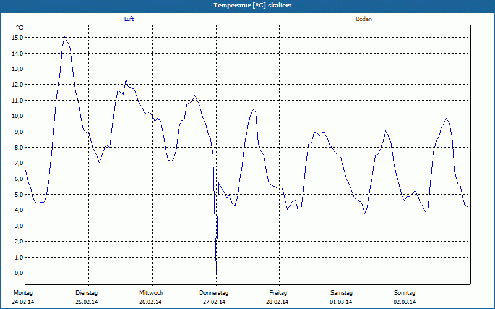Click the Mittwoch day label

(151, 293)
